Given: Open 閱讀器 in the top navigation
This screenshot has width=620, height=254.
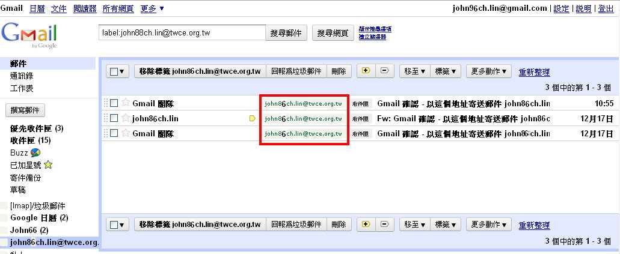Looking at the screenshot, I should point(85,8).
